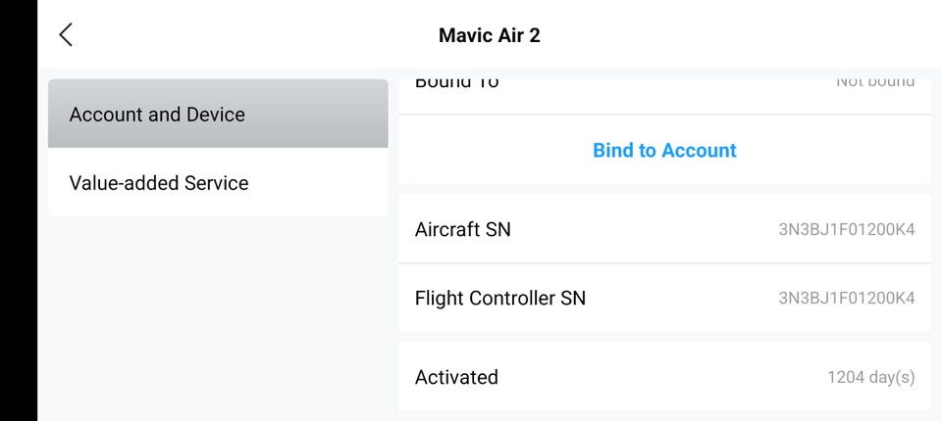
Task: Tap the partially hidden Bound To label
Action: click(456, 82)
